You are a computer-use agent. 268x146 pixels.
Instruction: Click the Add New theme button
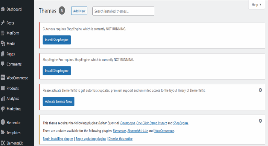point(79,11)
